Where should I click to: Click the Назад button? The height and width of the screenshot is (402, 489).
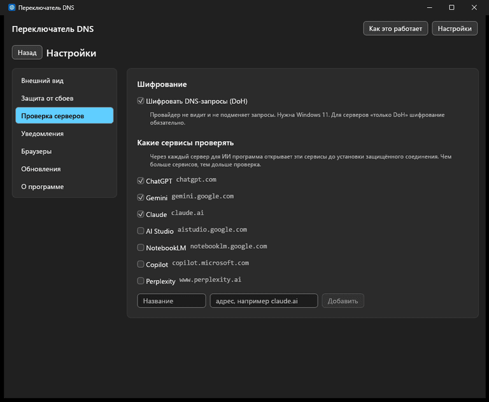coord(27,53)
